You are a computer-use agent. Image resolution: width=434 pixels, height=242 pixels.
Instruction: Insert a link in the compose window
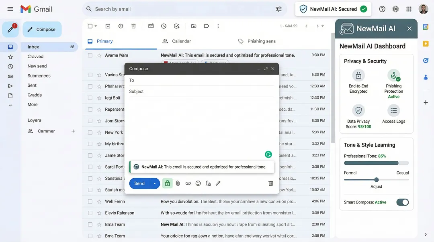[x=188, y=183]
